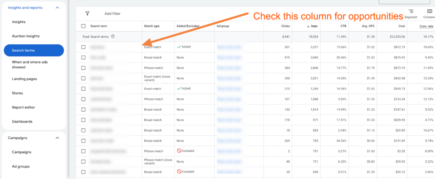Go to Dashboards
Viewport: 435px width, 179px height.
pyautogui.click(x=22, y=121)
